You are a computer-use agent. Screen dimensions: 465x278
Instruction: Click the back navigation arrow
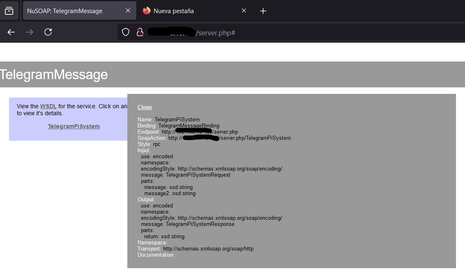point(11,32)
